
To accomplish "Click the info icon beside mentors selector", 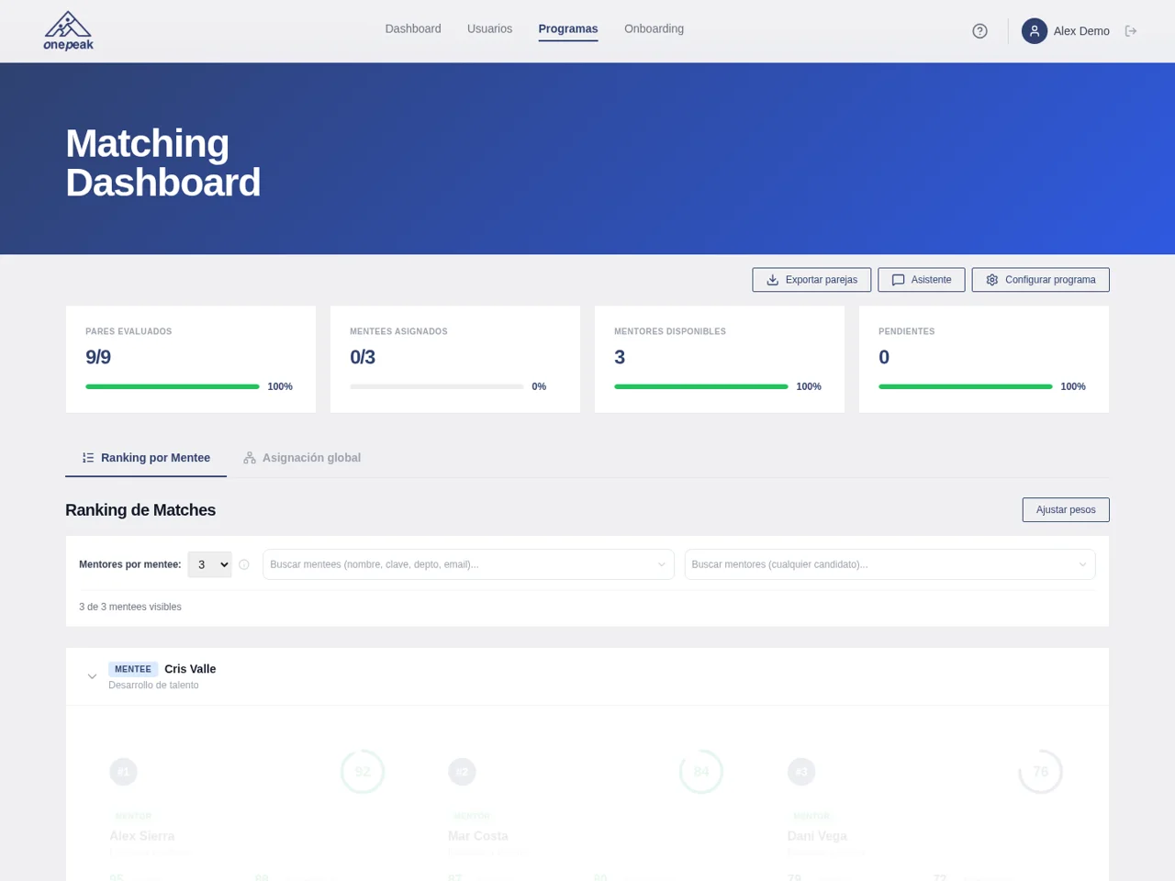I will [244, 564].
